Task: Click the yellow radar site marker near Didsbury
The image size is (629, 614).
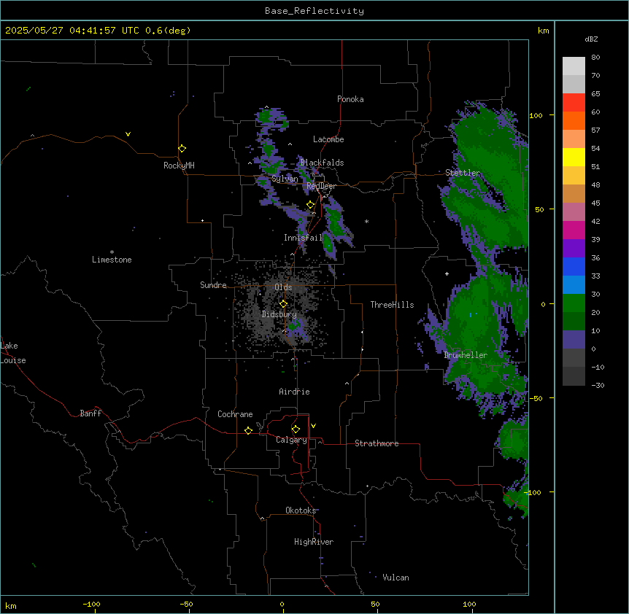Action: click(x=283, y=304)
